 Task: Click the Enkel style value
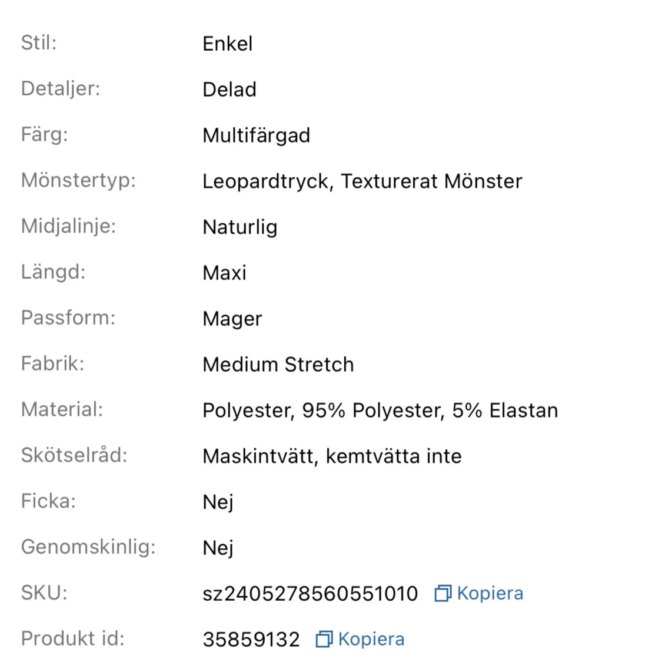(228, 44)
